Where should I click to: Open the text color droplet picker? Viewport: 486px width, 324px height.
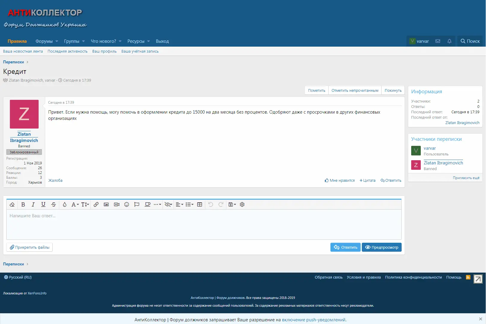pyautogui.click(x=64, y=204)
